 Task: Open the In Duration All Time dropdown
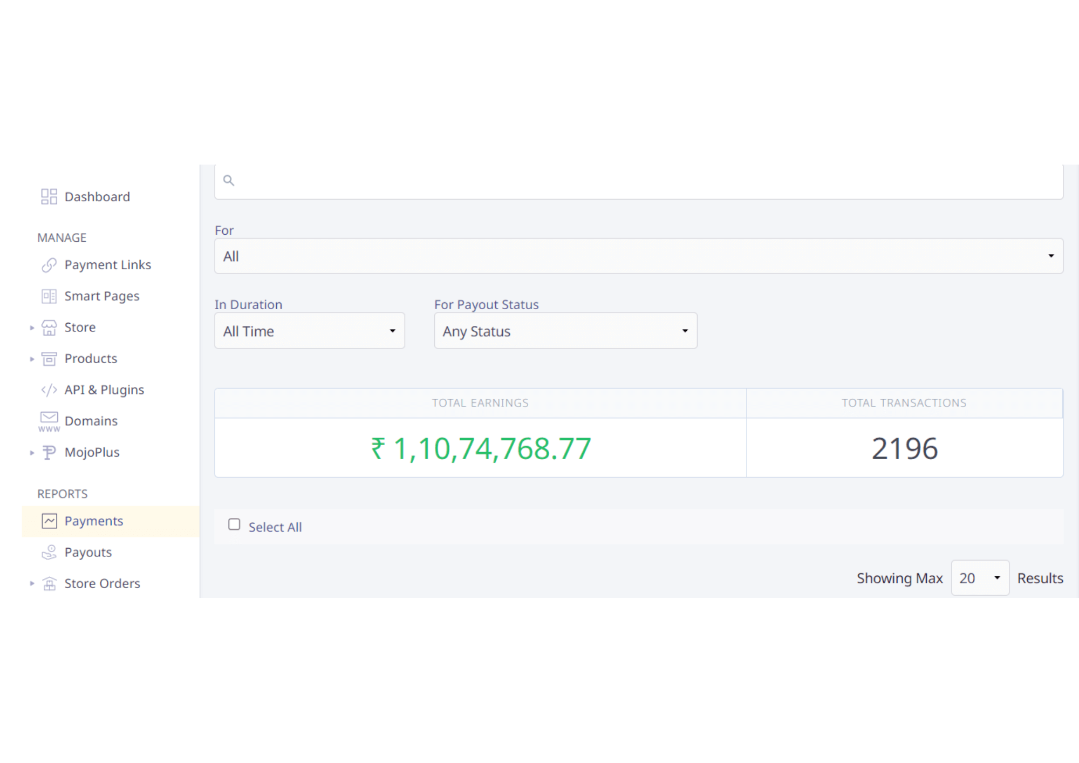[310, 331]
